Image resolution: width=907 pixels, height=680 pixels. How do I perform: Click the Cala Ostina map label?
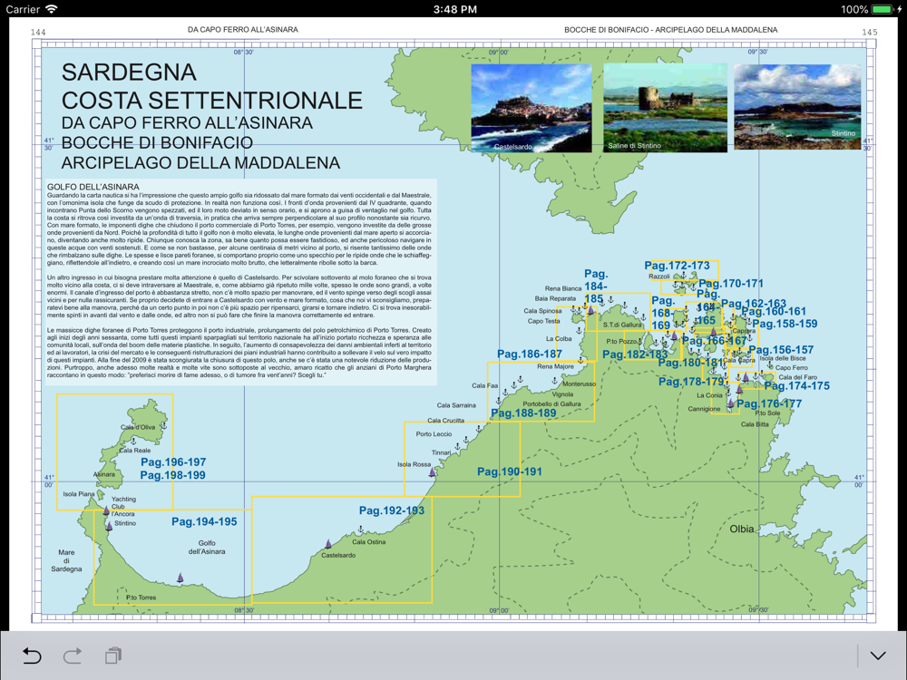pos(369,542)
